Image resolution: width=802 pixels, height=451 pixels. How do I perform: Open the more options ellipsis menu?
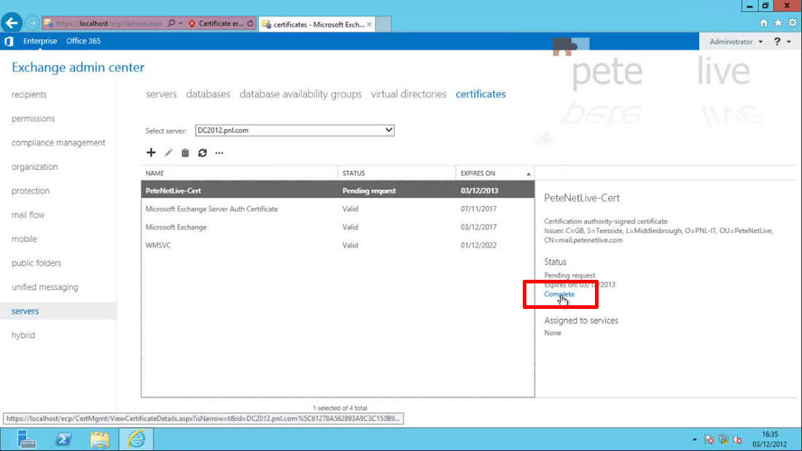click(x=219, y=153)
